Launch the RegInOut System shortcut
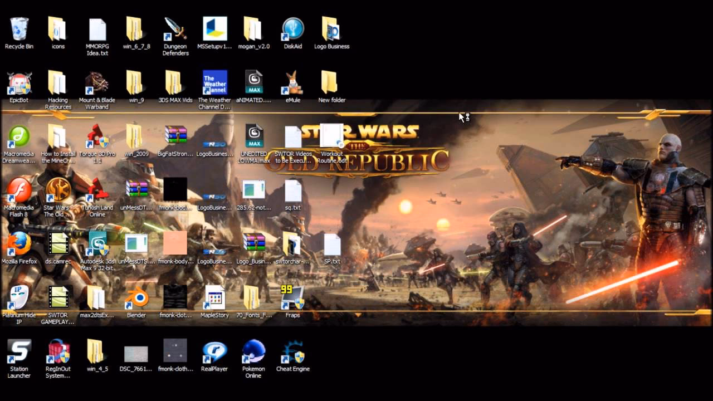The width and height of the screenshot is (713, 401). pyautogui.click(x=58, y=351)
